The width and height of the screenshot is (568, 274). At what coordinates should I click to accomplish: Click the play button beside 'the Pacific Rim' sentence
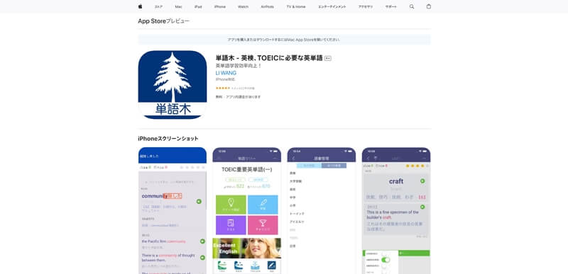coord(202,241)
